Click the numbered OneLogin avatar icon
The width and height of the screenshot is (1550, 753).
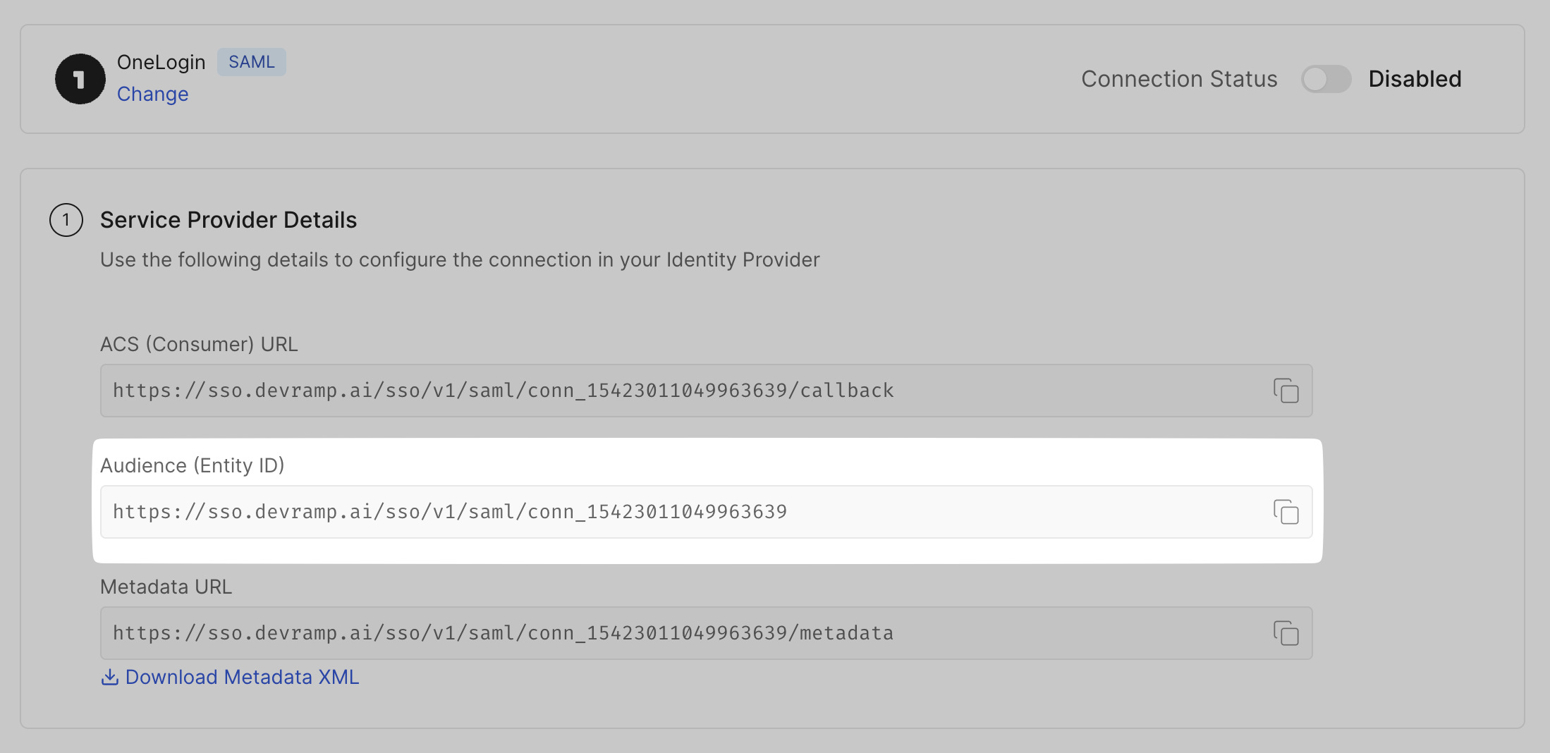[80, 79]
